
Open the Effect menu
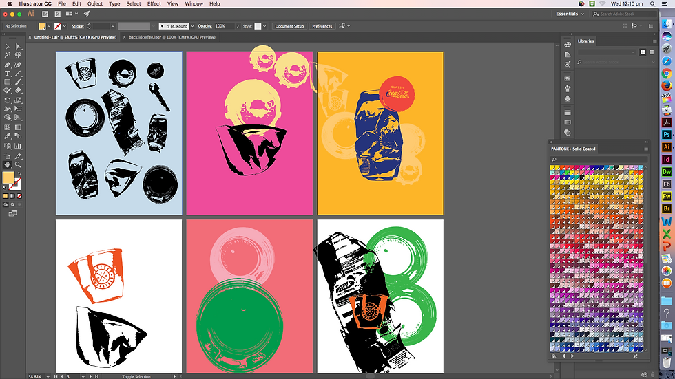(x=154, y=3)
